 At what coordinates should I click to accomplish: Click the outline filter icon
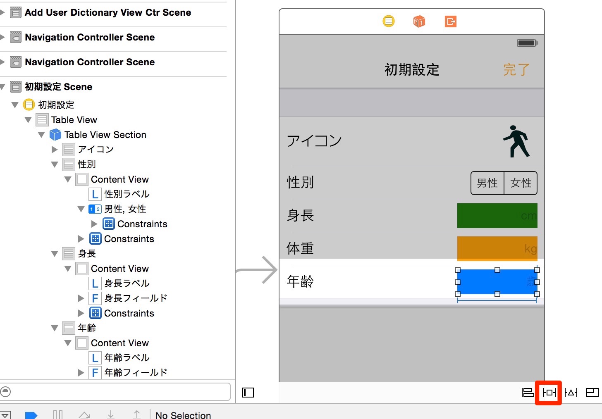pos(5,391)
